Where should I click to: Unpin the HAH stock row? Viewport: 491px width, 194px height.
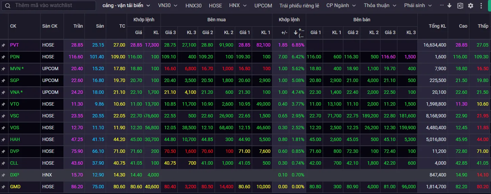click(x=3, y=139)
